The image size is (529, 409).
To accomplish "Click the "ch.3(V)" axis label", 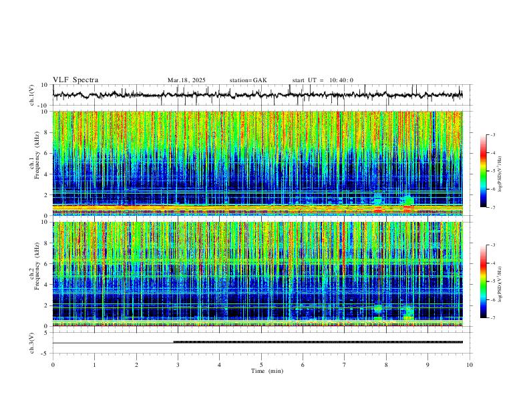I will (32, 344).
